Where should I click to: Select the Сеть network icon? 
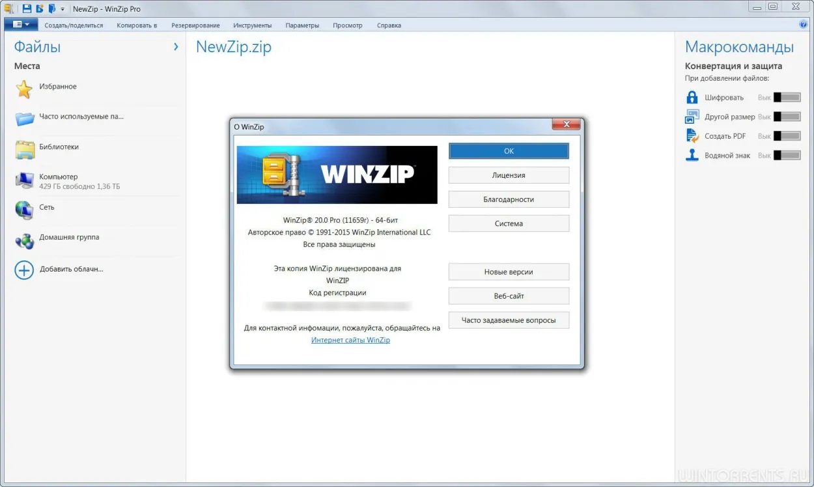tap(24, 210)
